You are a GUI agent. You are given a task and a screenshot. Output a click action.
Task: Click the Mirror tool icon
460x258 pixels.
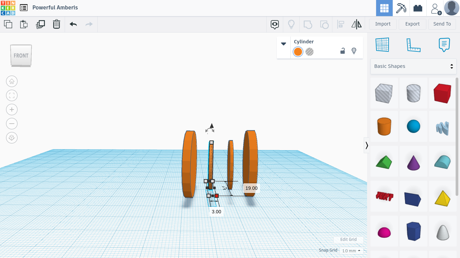click(357, 24)
